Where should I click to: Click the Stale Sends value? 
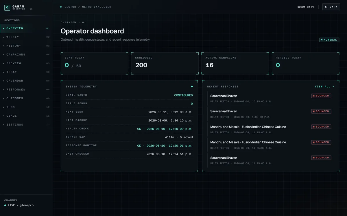click(192, 104)
